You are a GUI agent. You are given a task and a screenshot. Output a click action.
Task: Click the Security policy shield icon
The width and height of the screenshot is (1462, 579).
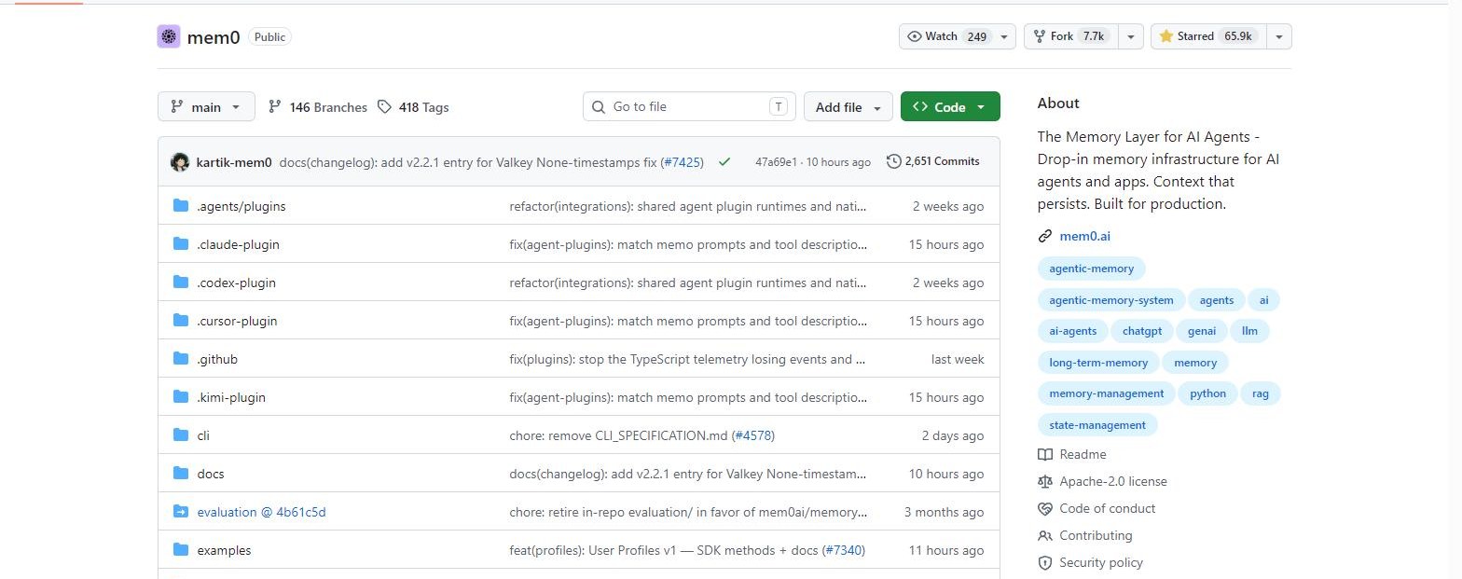(1045, 563)
